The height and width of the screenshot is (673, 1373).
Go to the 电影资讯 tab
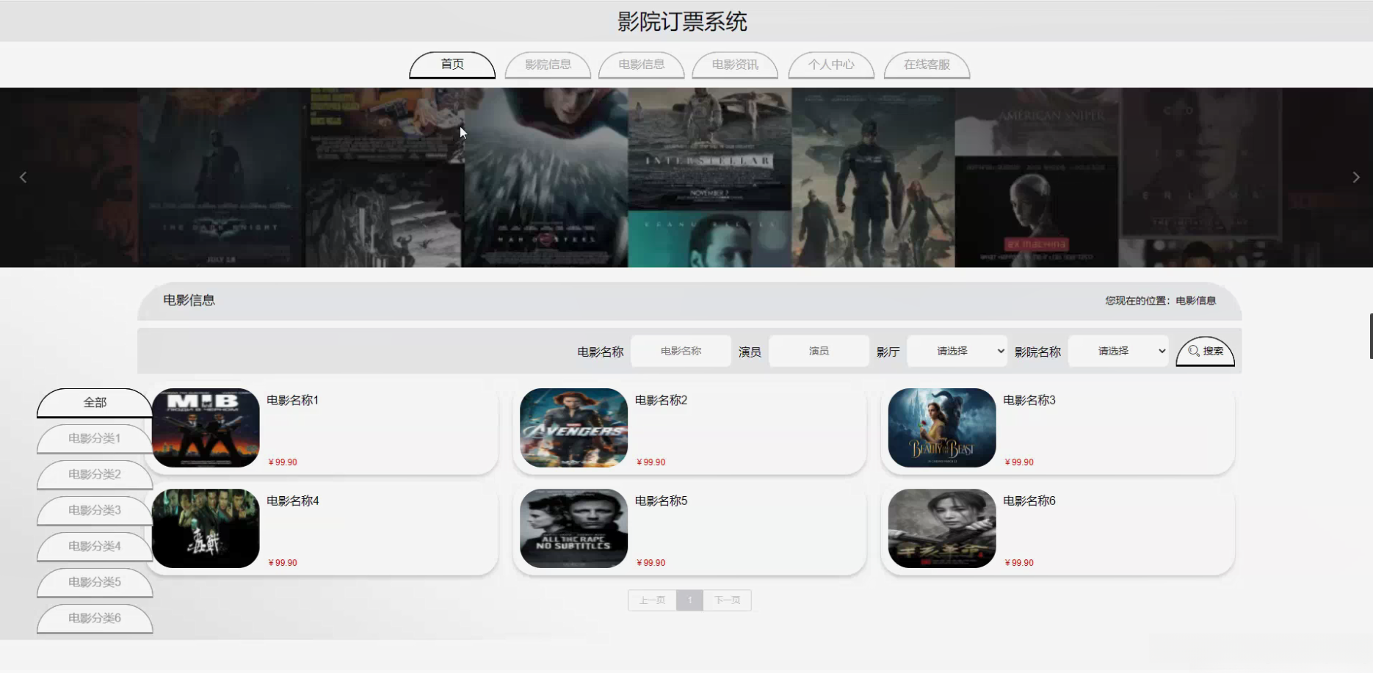pyautogui.click(x=735, y=65)
